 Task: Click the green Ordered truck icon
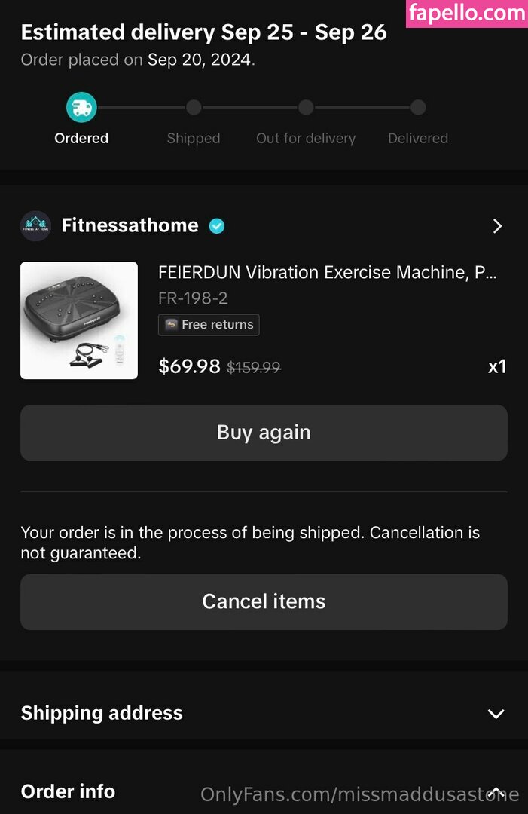coord(81,108)
